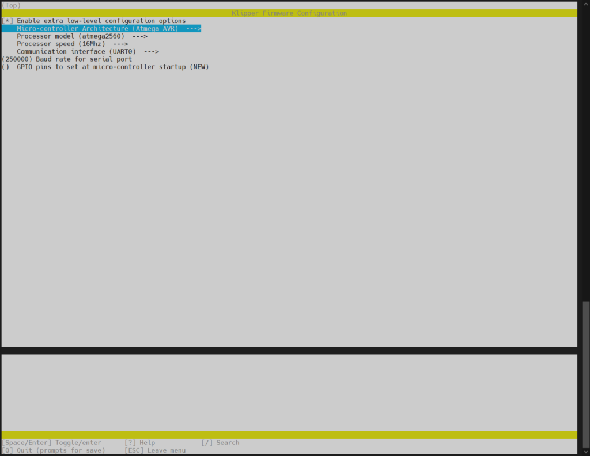This screenshot has width=590, height=456.
Task: Click the Klipper Firmware Configuration title
Action: pos(289,13)
